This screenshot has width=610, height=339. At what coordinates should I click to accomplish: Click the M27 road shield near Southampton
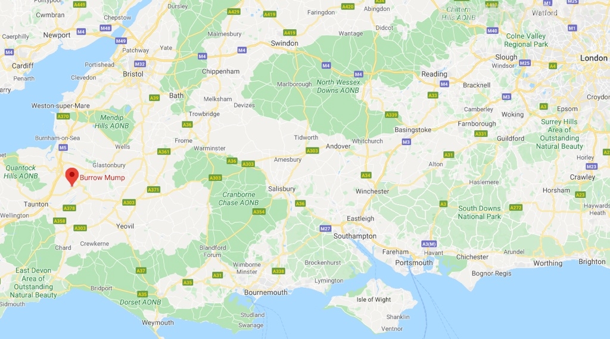pyautogui.click(x=325, y=228)
